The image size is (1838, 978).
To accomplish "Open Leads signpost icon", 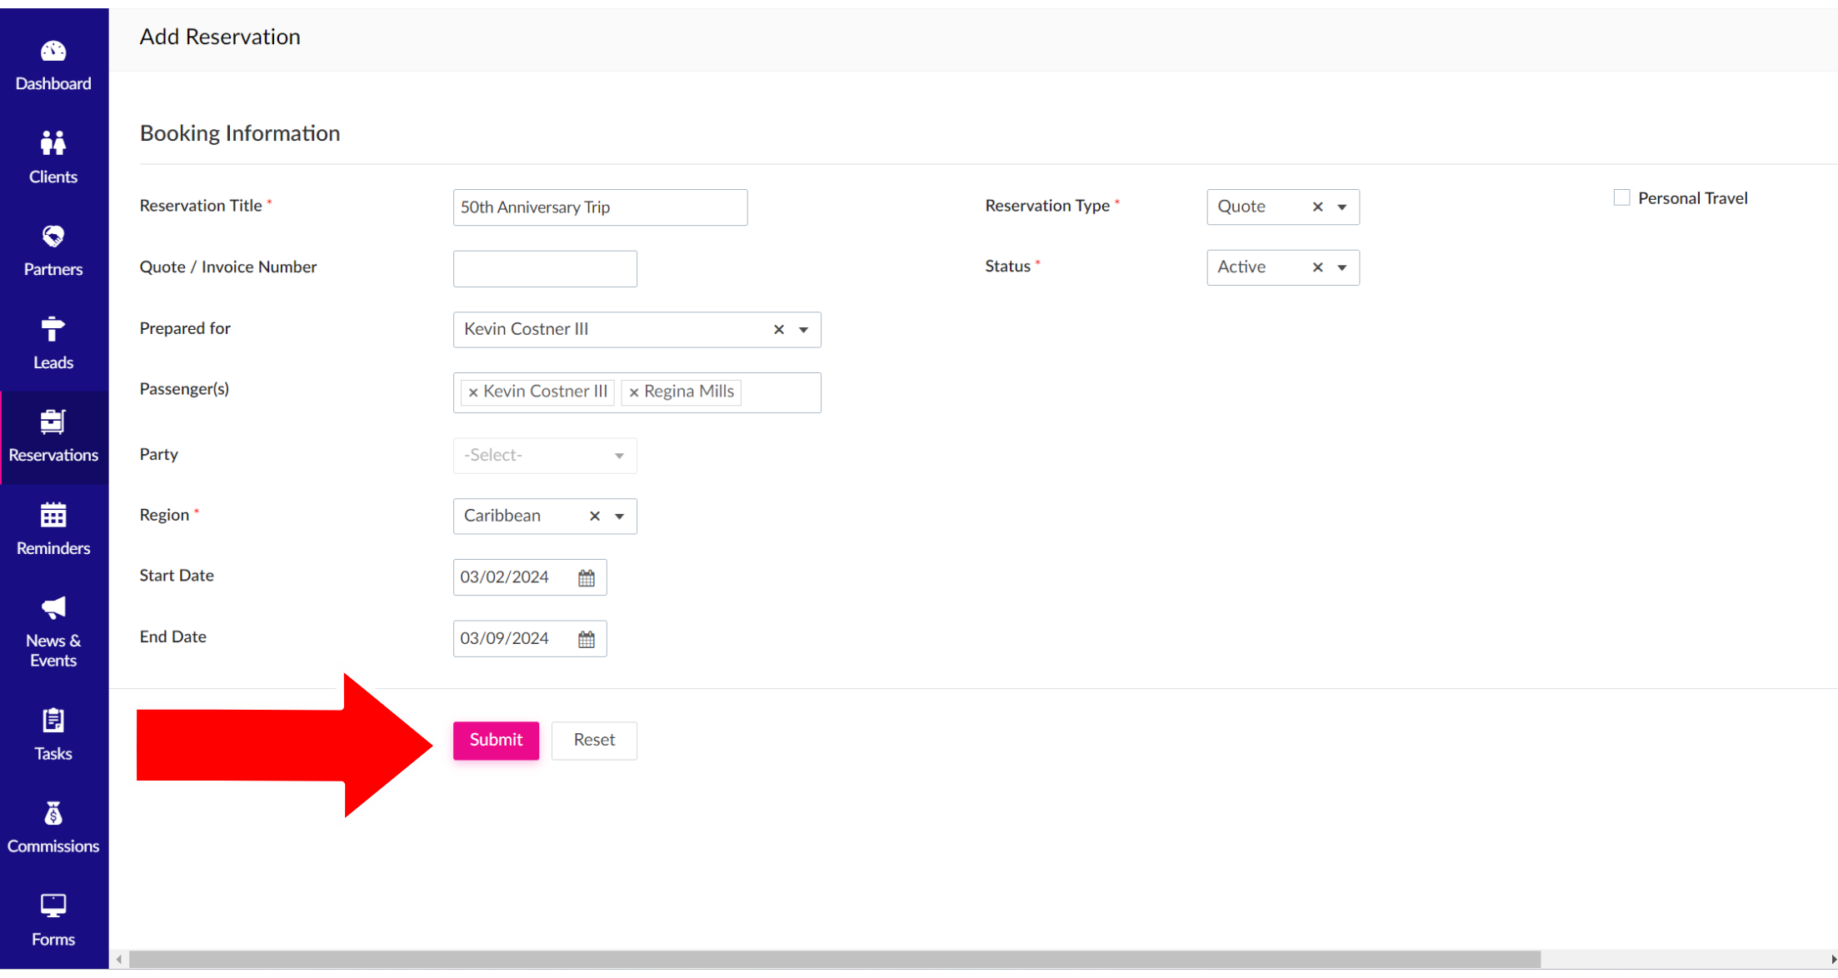I will [53, 330].
